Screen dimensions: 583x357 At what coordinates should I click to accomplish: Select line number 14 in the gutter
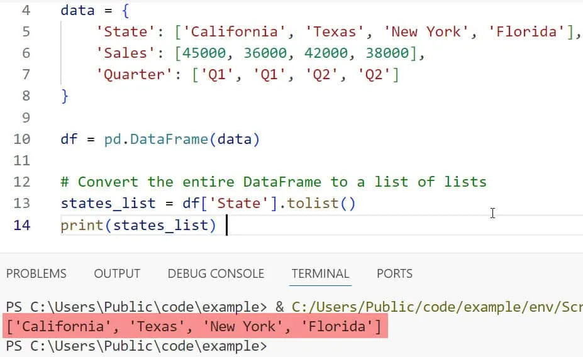pyautogui.click(x=21, y=224)
